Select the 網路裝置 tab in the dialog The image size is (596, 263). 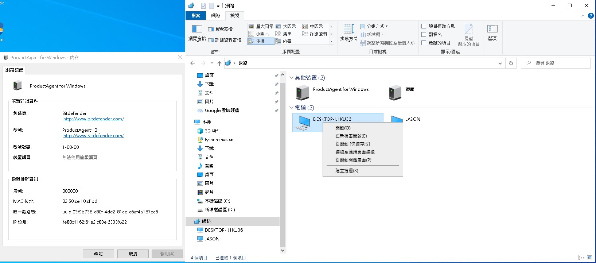14,70
